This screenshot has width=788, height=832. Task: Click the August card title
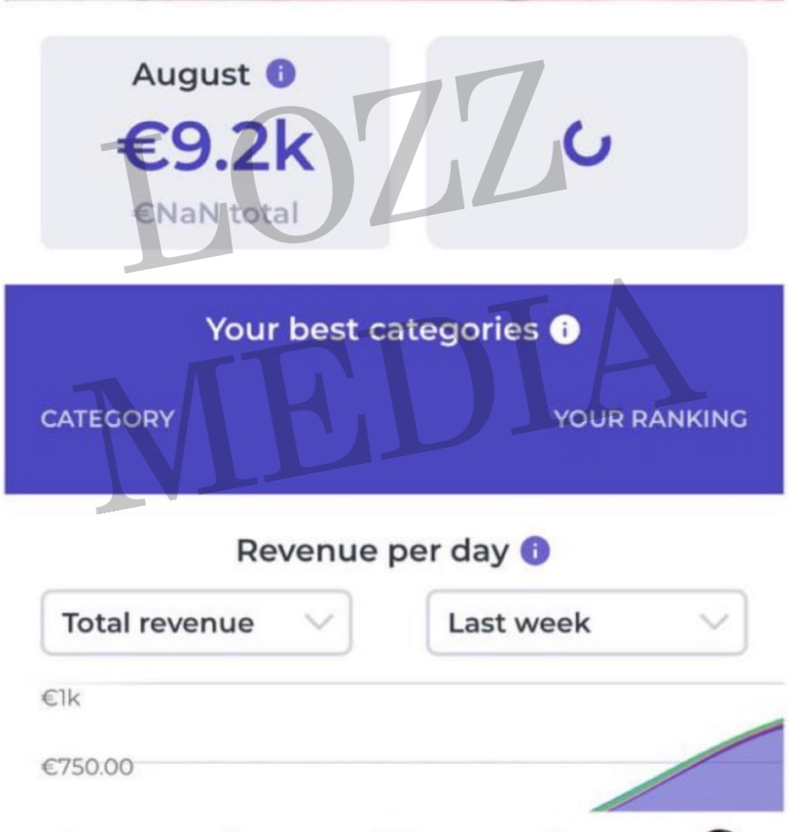[x=191, y=75]
